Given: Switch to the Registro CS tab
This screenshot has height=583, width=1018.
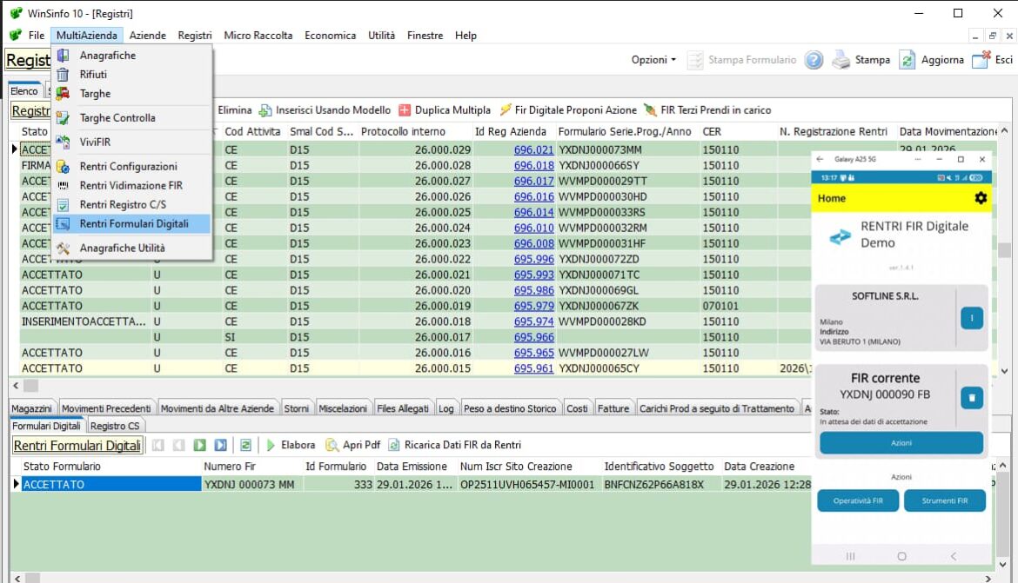Looking at the screenshot, I should click(115, 426).
